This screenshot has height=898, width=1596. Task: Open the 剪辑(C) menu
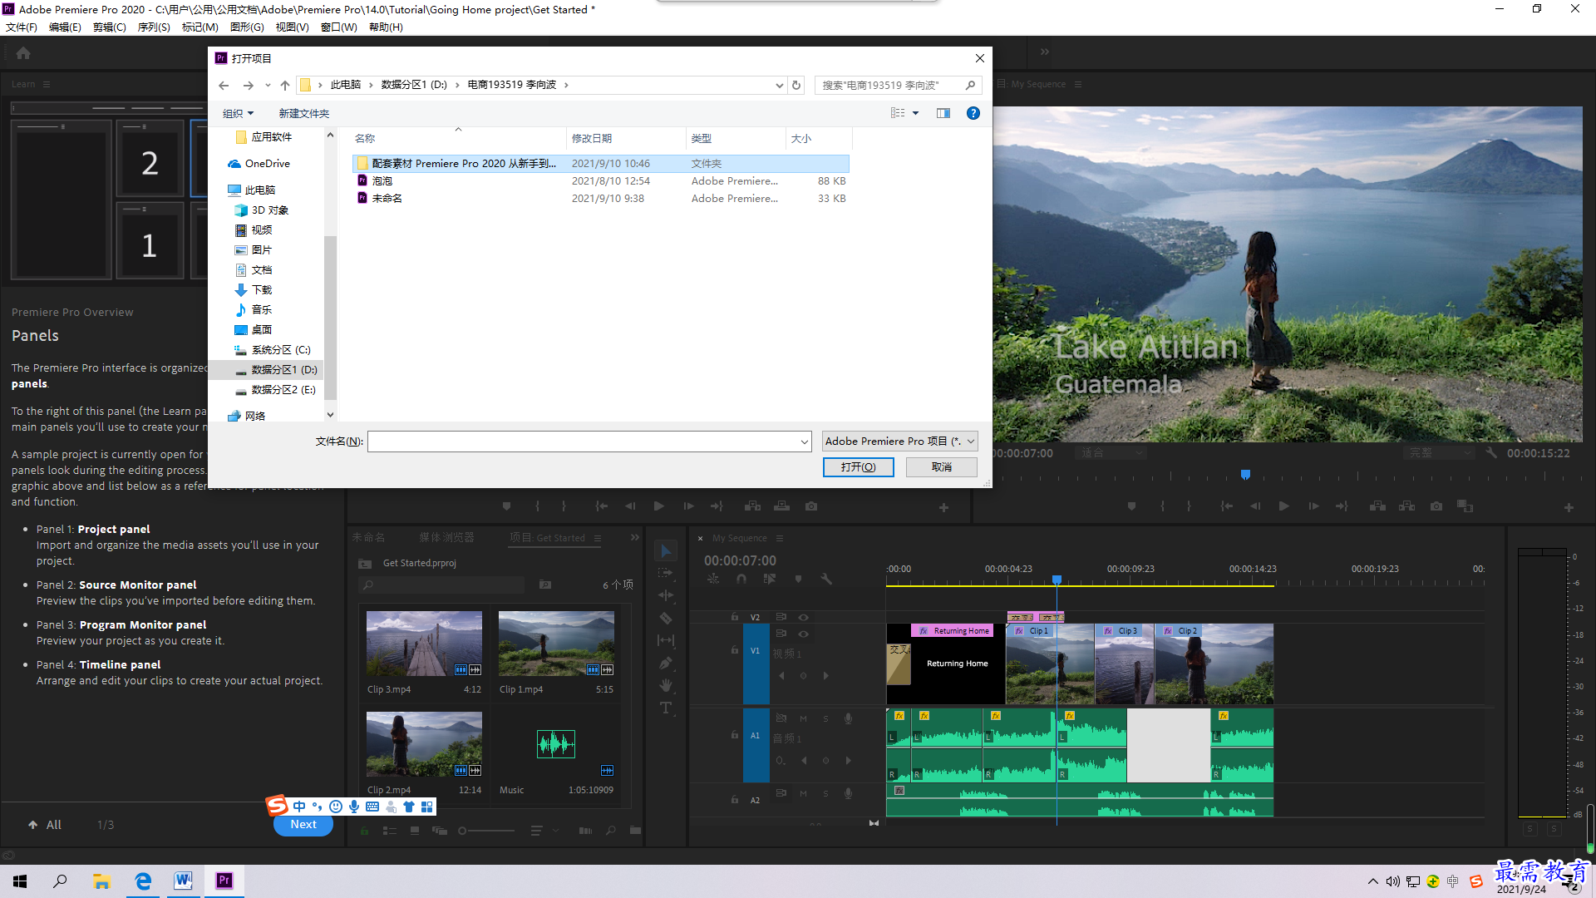tap(109, 27)
